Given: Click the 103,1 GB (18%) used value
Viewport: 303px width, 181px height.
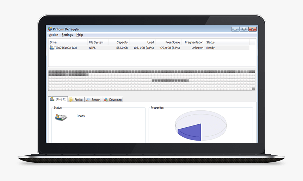Looking at the screenshot, I should coord(144,47).
